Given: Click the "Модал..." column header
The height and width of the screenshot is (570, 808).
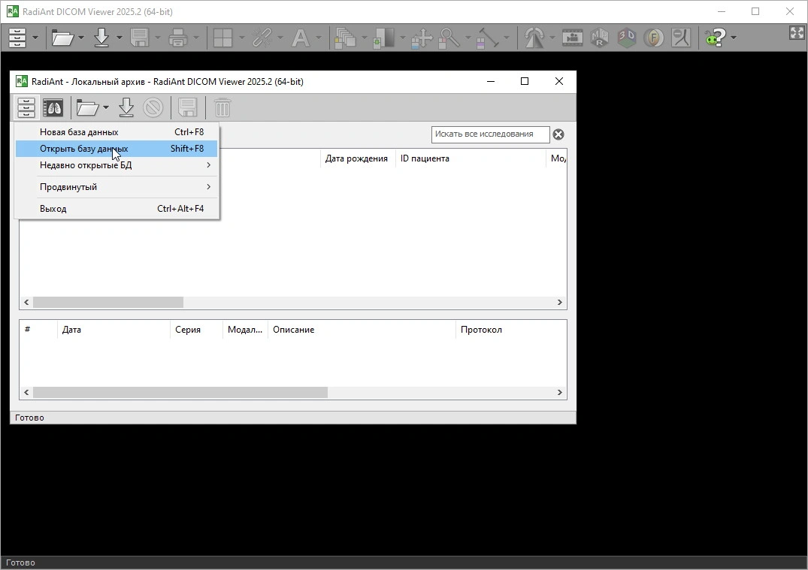Looking at the screenshot, I should [x=245, y=330].
